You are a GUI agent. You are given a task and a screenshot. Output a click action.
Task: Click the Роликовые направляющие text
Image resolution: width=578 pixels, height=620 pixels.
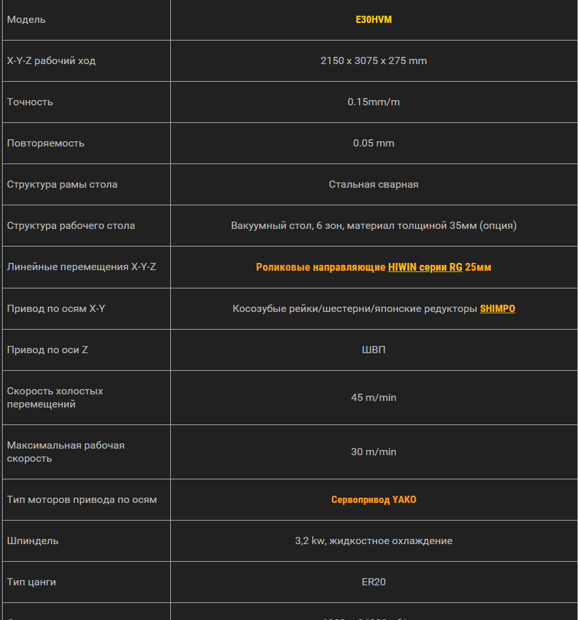click(x=321, y=267)
